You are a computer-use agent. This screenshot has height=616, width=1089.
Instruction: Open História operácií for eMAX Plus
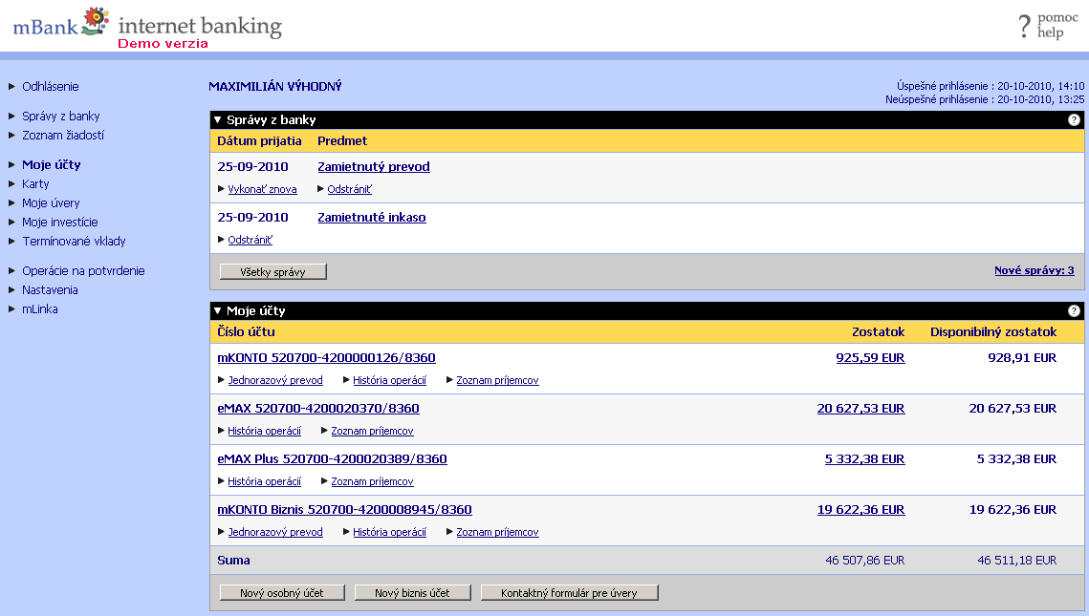(265, 481)
